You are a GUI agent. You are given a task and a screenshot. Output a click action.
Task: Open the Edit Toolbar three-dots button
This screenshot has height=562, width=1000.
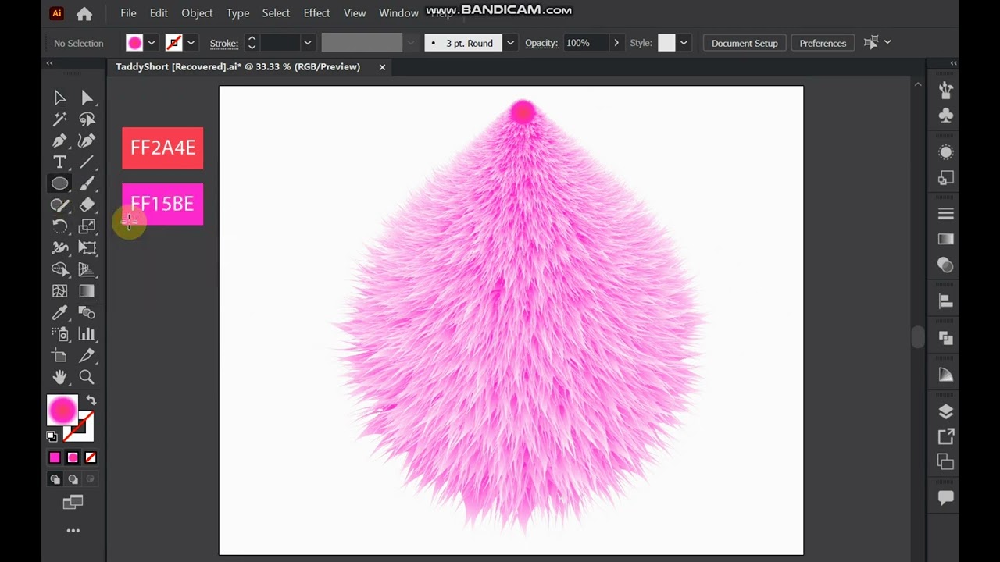(73, 531)
